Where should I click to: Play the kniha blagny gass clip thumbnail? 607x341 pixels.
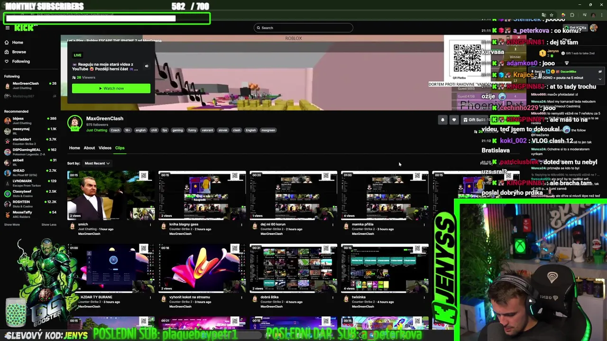pyautogui.click(x=202, y=196)
